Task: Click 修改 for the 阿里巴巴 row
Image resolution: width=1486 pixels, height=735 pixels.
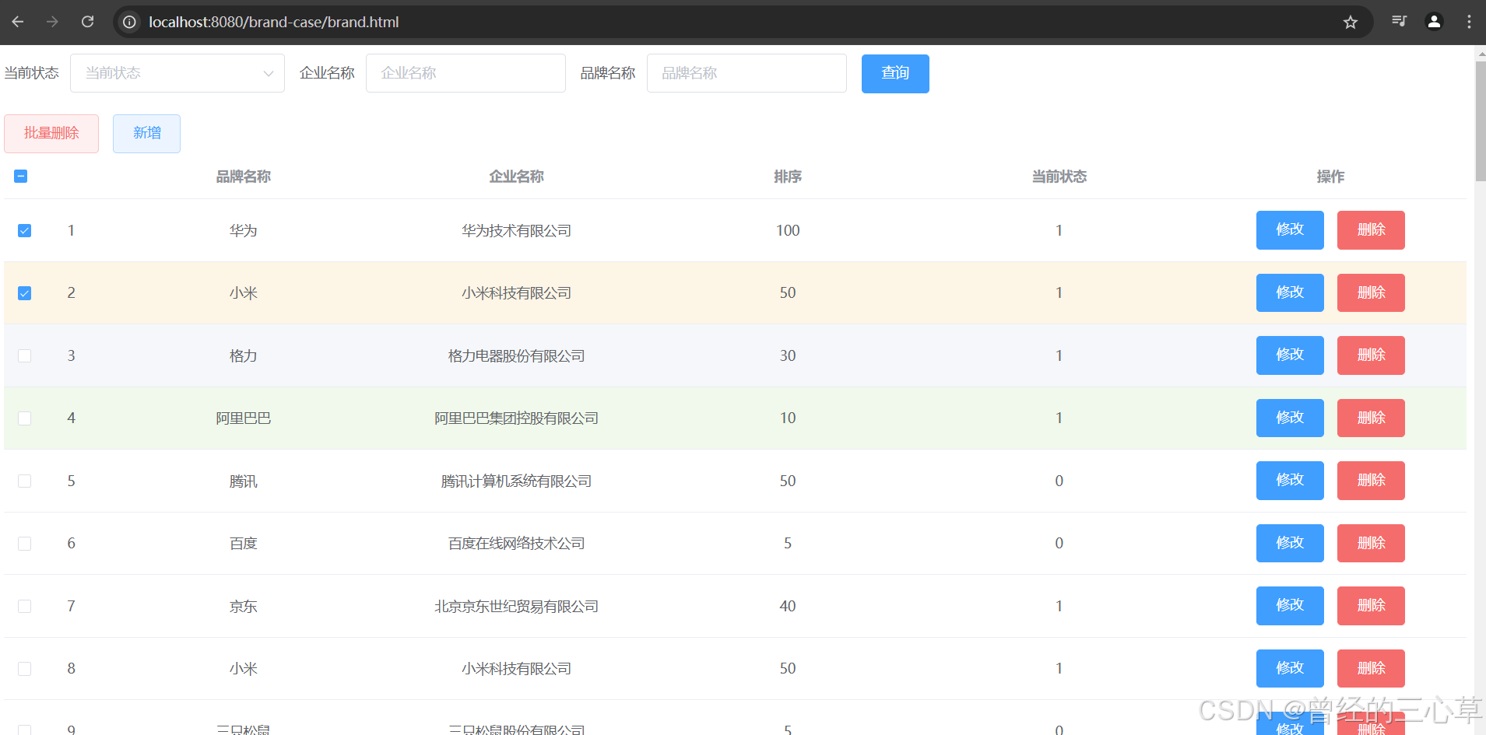Action: coord(1290,418)
